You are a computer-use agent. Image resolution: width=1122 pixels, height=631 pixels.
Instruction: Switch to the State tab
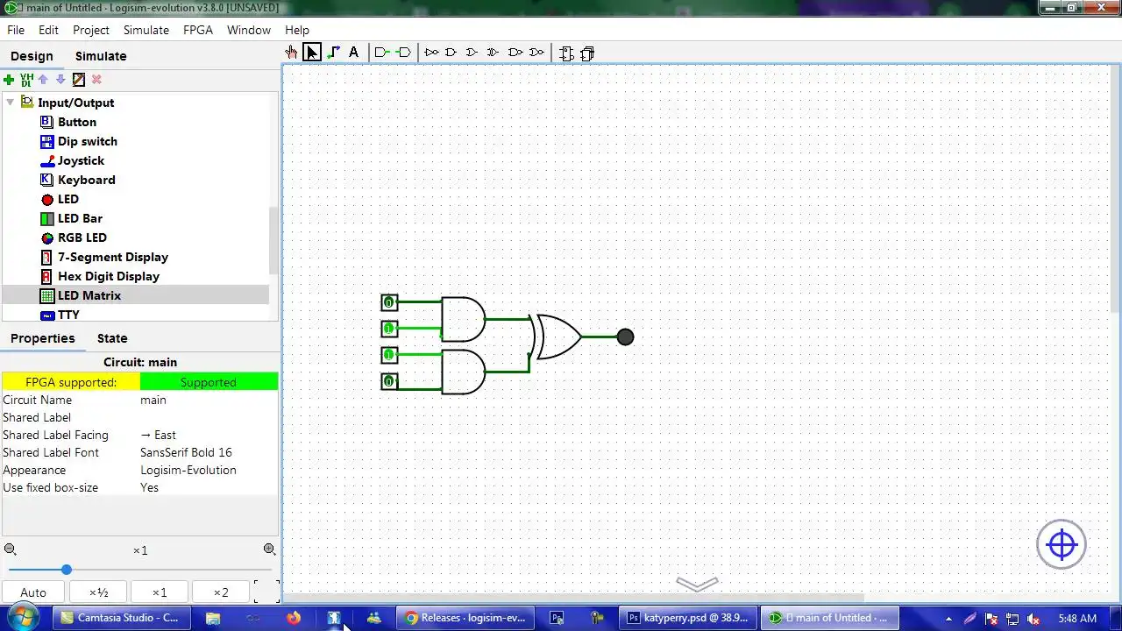(112, 338)
